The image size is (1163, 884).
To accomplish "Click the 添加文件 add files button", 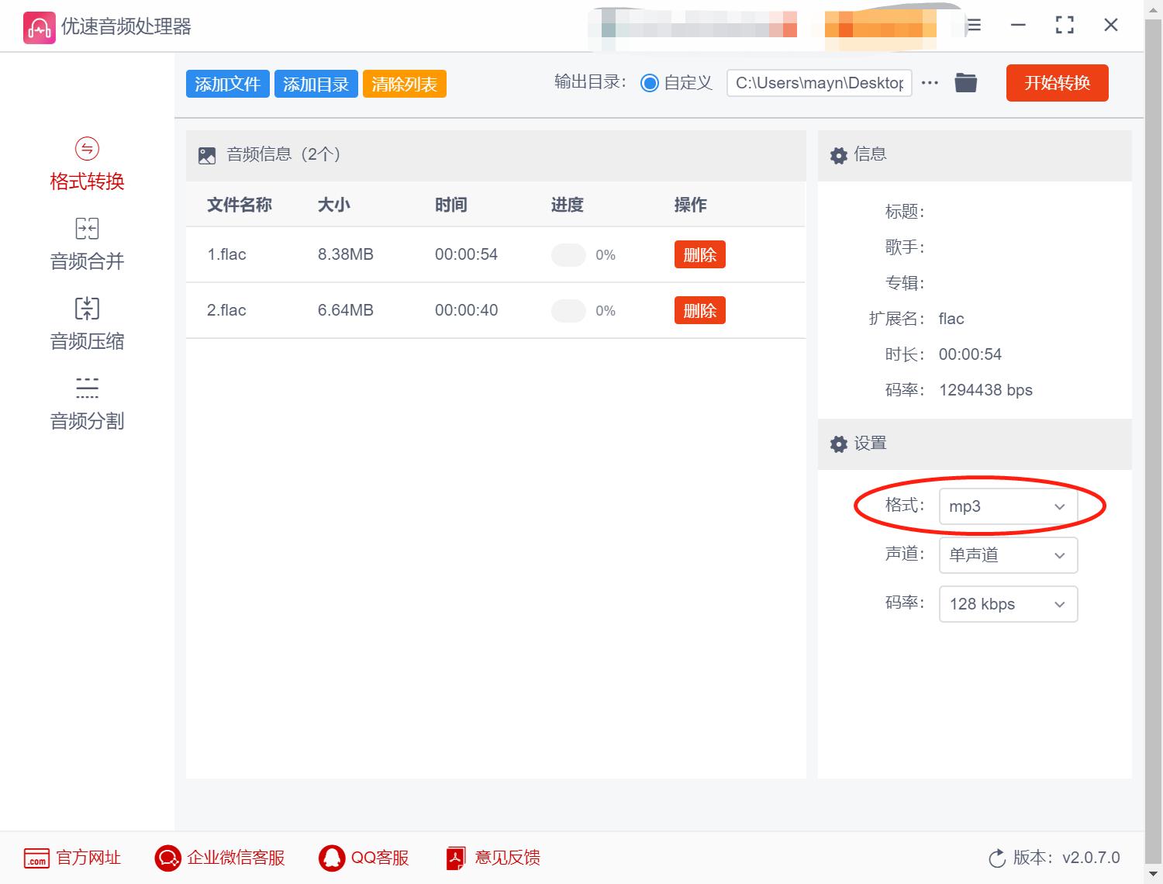I will 227,83.
